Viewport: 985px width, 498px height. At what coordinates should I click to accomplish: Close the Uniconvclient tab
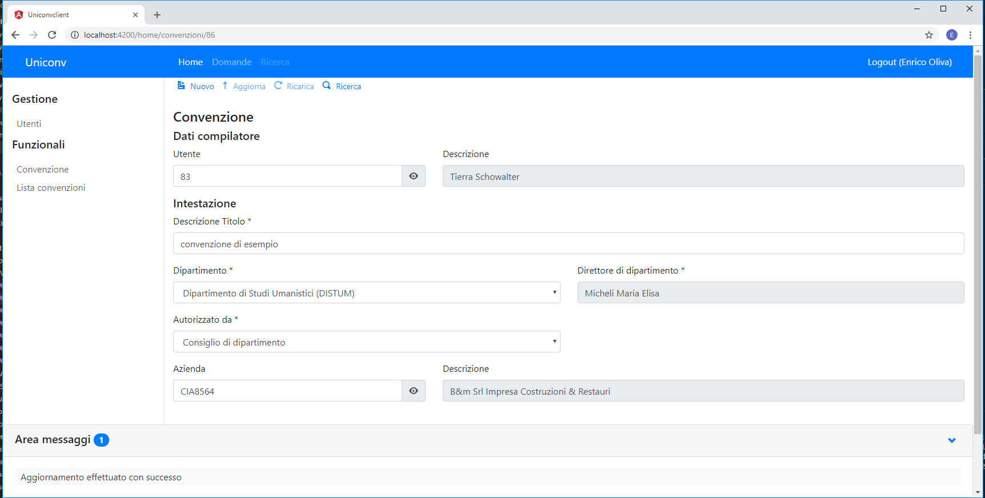click(135, 15)
